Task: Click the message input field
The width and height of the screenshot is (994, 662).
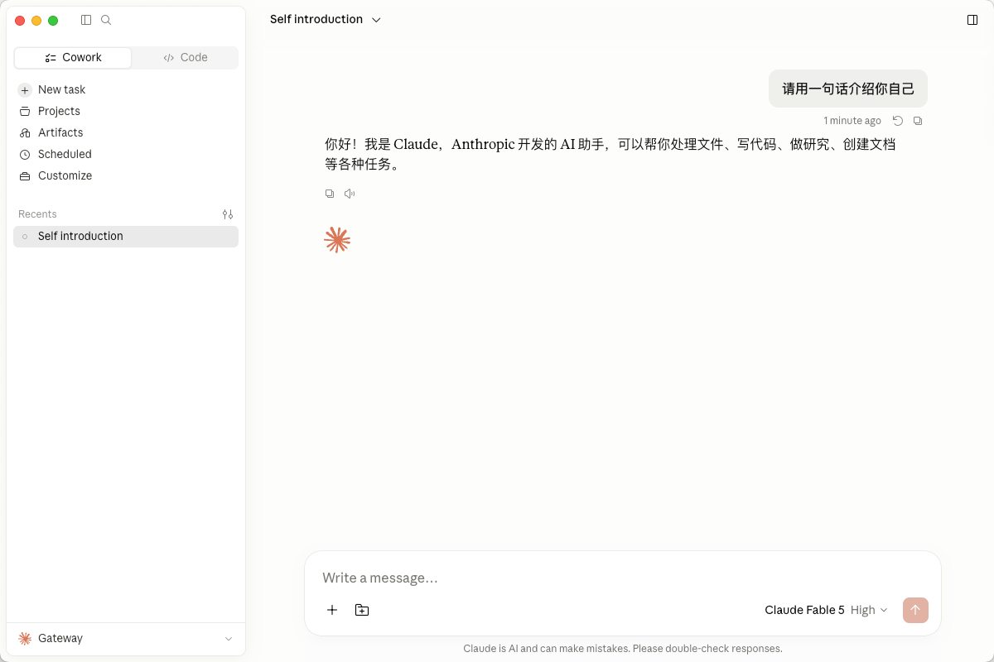Action: coord(623,578)
